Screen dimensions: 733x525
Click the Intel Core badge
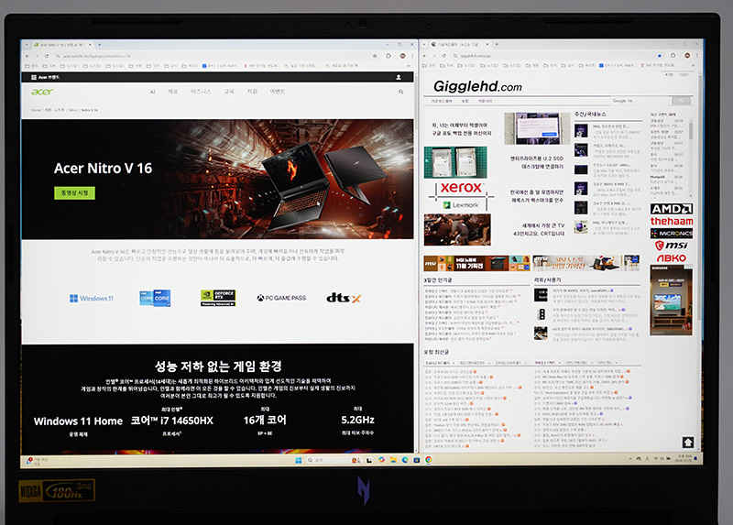coord(155,299)
